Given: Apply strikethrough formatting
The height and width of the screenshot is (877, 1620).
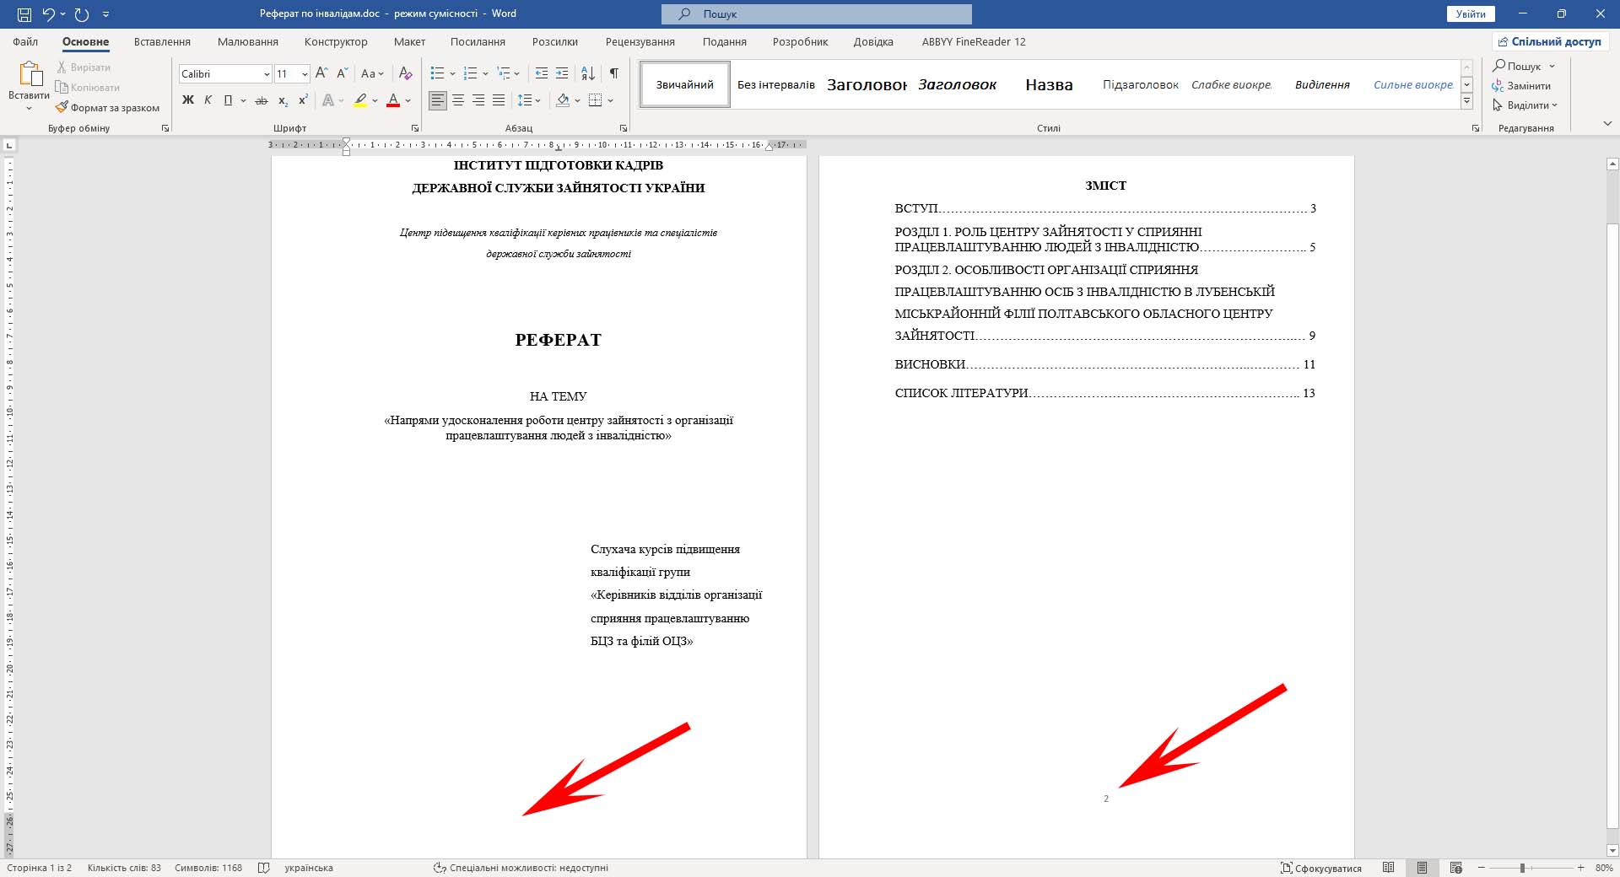Looking at the screenshot, I should (262, 100).
